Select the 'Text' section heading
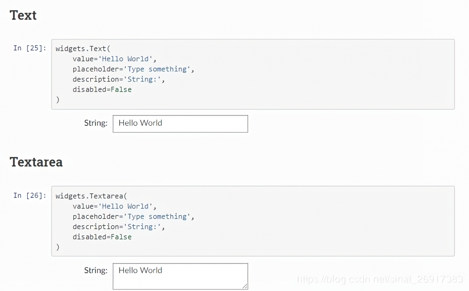 23,15
